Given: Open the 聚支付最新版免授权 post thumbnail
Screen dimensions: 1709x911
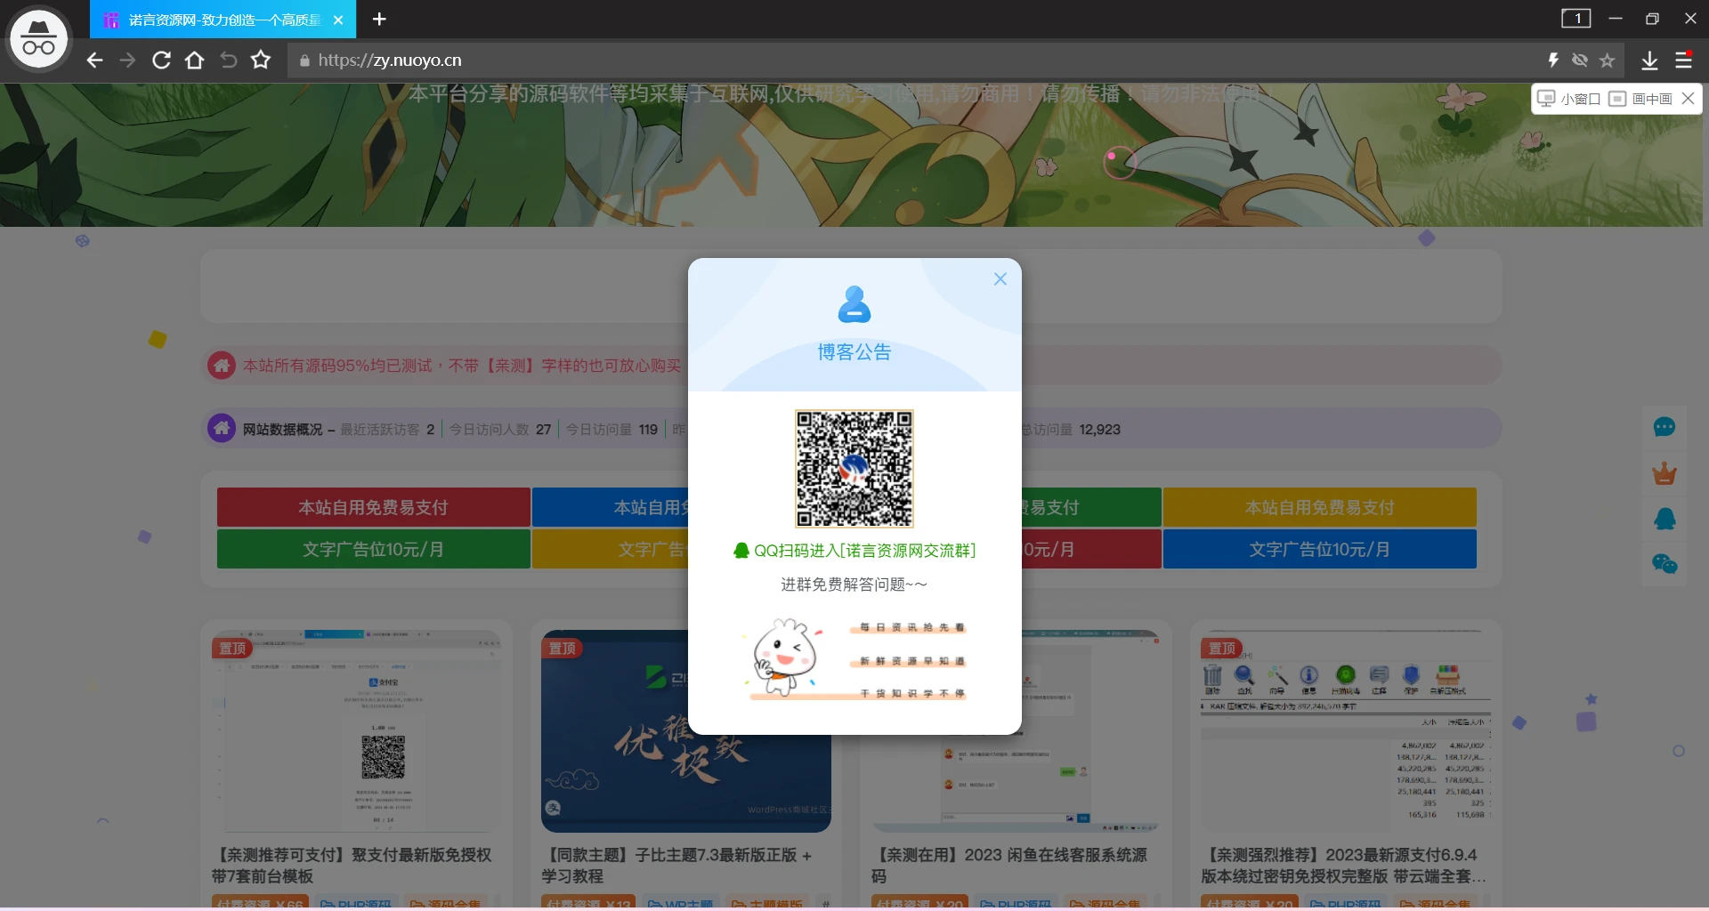Looking at the screenshot, I should 356,731.
